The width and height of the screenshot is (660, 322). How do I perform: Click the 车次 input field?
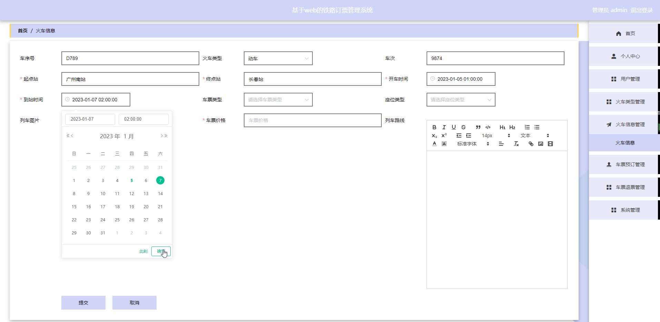[x=496, y=58]
